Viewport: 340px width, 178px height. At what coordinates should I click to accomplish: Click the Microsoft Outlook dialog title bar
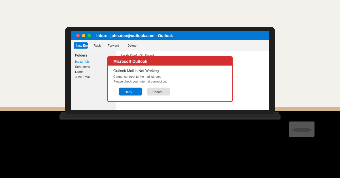(170, 61)
